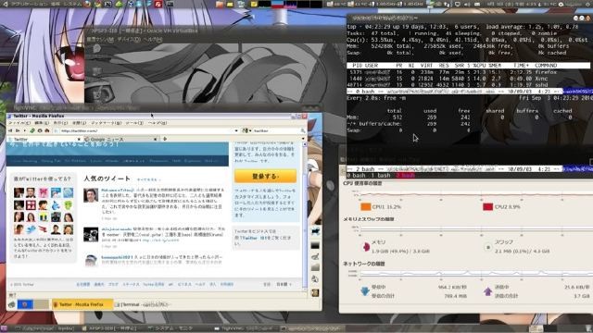Image resolution: width=593 pixels, height=333 pixels.
Task: Open Firefox Help menu
Action: coord(157,123)
